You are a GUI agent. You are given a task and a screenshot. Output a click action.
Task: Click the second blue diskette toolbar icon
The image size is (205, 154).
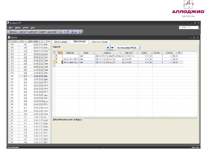tap(75, 32)
